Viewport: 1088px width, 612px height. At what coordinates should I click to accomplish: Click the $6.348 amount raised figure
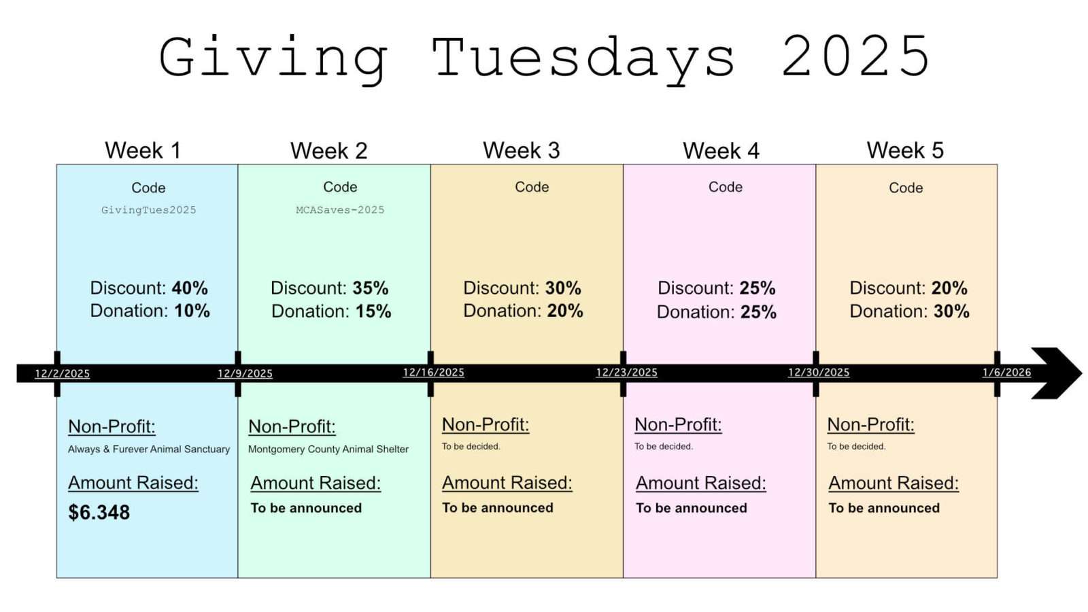[99, 512]
